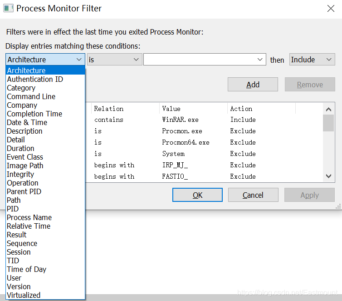342x301 pixels.
Task: Collapse the Architecture column dropdown
Action: point(79,60)
